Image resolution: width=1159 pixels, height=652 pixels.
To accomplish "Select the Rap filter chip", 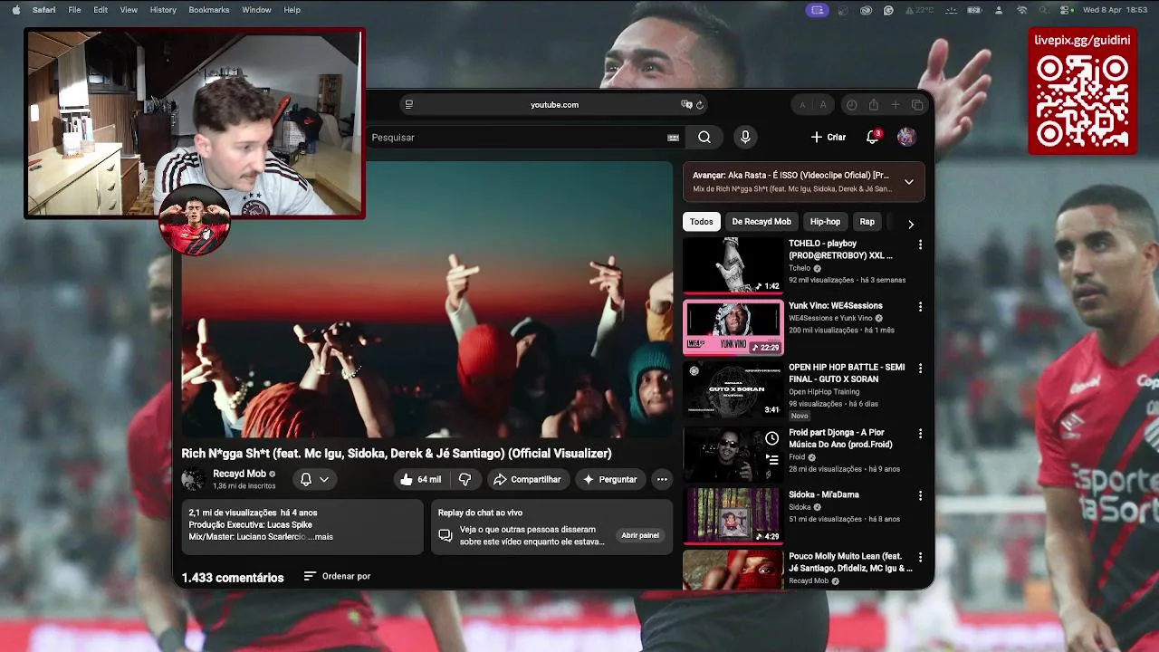I will point(867,222).
